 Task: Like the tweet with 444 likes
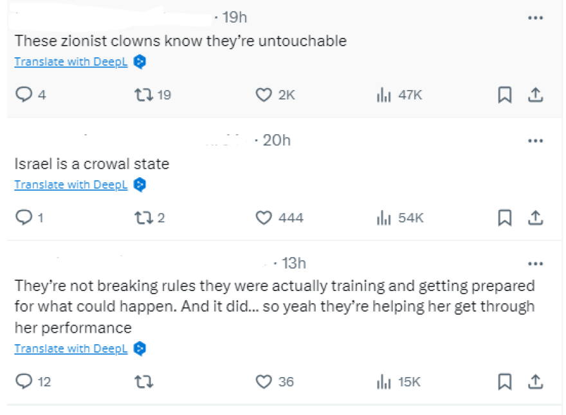264,218
